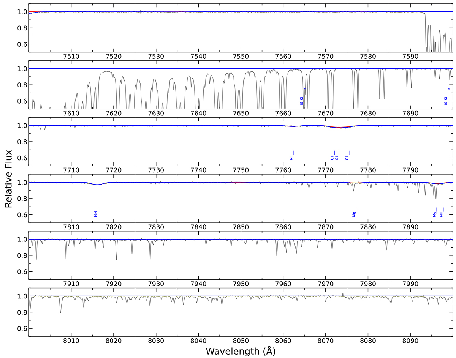Select the MgII label near 7877

click(x=354, y=213)
